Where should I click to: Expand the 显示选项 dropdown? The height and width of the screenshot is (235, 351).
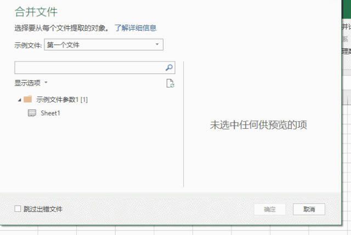tap(31, 83)
